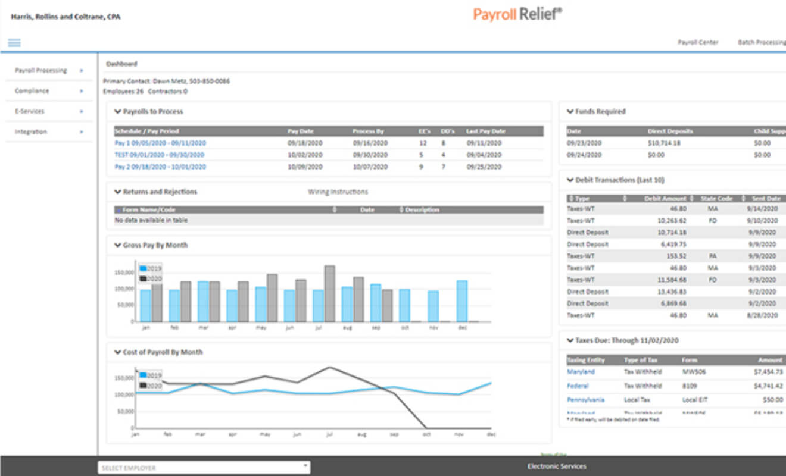The image size is (786, 476).
Task: Open Pay 1 09/05/2020 - 09/11/2020 payroll link
Action: tap(161, 143)
